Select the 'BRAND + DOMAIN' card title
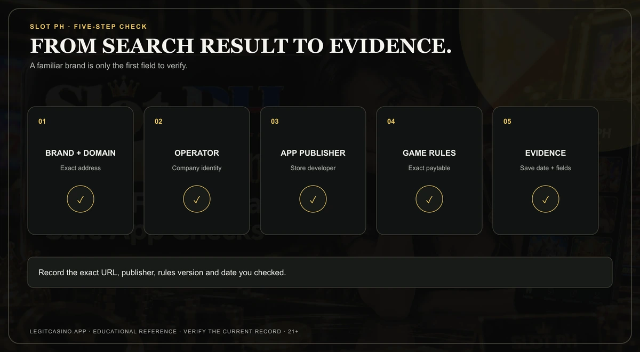Viewport: 640px width, 352px height. click(81, 153)
